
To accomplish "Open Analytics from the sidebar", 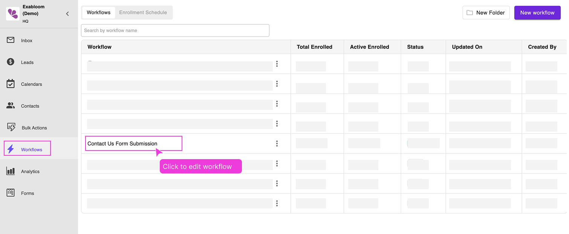I will click(x=11, y=171).
